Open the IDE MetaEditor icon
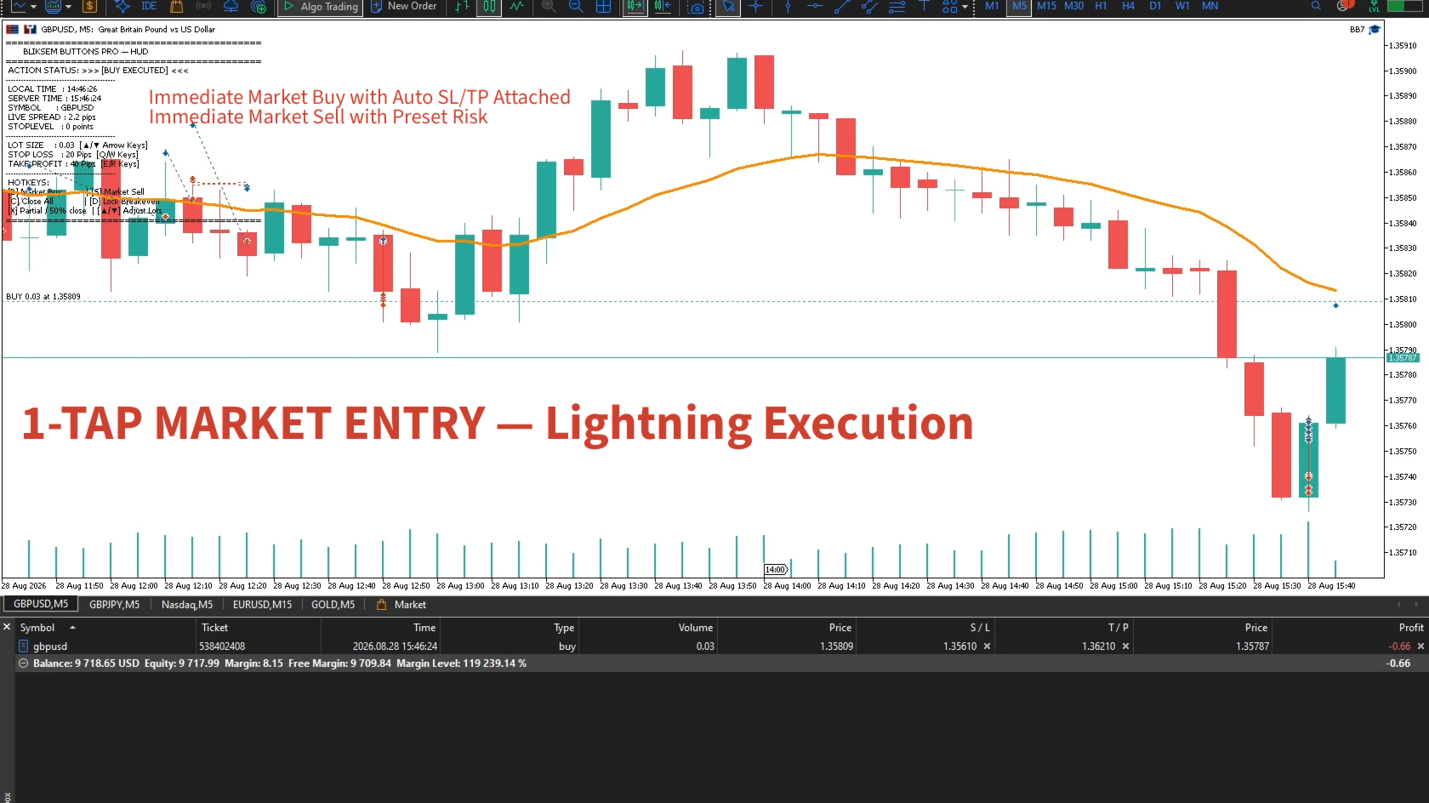1429x803 pixels. [149, 6]
